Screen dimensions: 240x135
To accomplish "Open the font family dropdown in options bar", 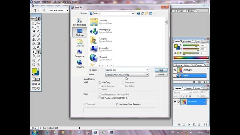I will 67,10.
